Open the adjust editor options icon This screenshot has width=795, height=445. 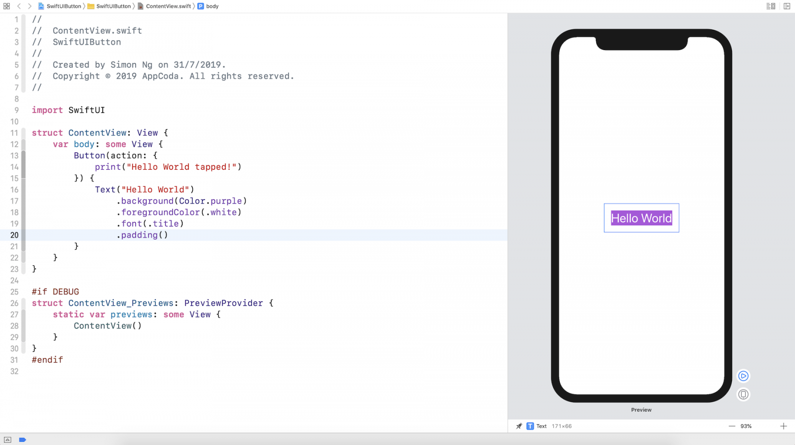point(770,6)
